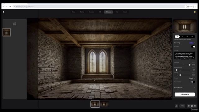Open the zoom percentage control
The width and height of the screenshot is (199, 112).
(x=182, y=106)
